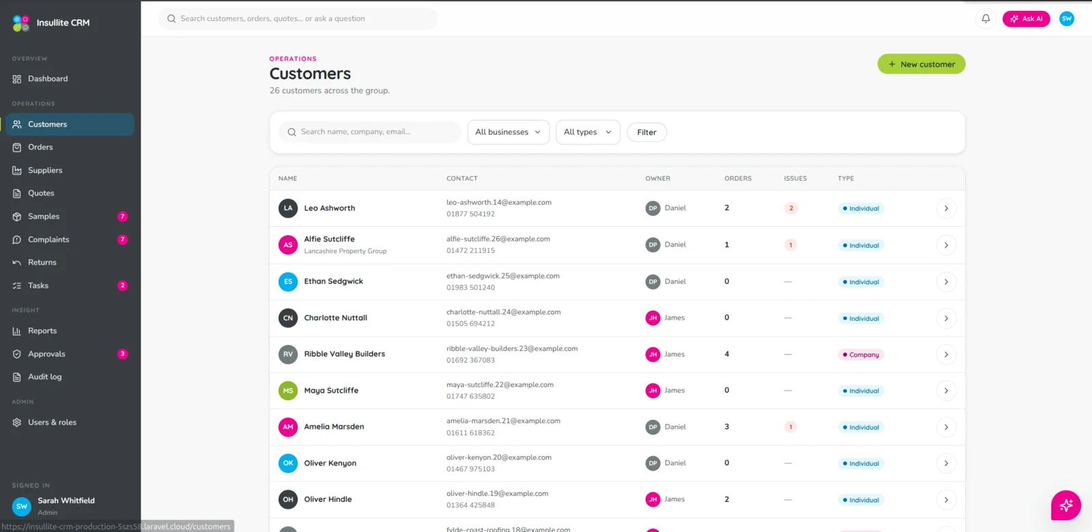Click the Company type badge for Ribble Valley
This screenshot has width=1092, height=532.
pyautogui.click(x=861, y=354)
